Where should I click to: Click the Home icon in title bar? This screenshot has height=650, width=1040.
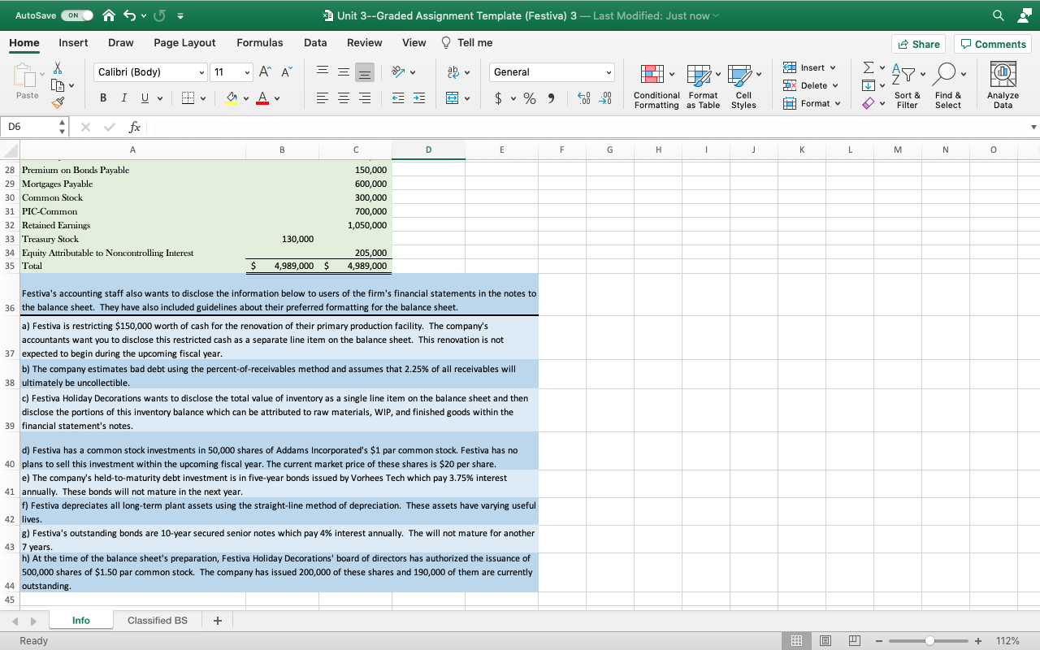[x=108, y=15]
